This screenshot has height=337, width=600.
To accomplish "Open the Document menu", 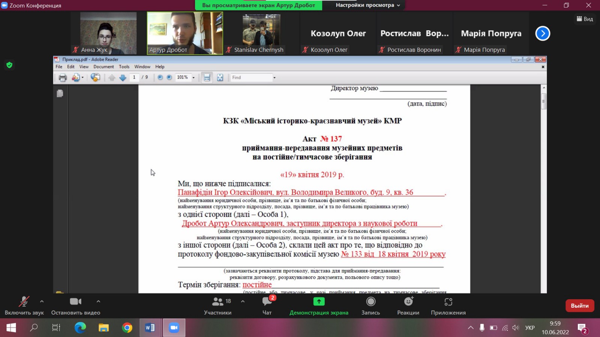I will [x=103, y=67].
